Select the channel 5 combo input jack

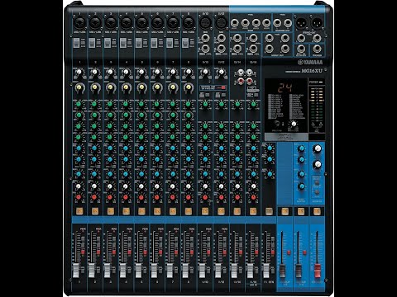pos(141,22)
